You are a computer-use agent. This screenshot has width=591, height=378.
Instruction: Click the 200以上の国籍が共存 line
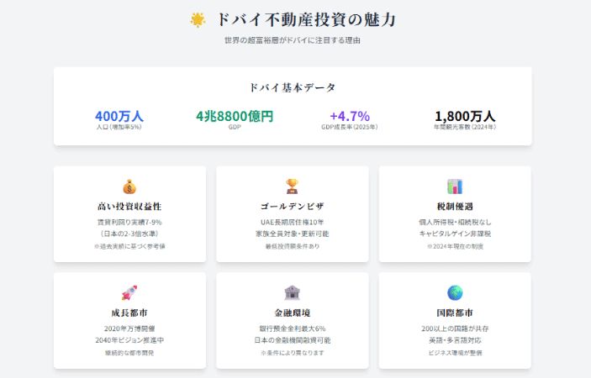pyautogui.click(x=455, y=328)
